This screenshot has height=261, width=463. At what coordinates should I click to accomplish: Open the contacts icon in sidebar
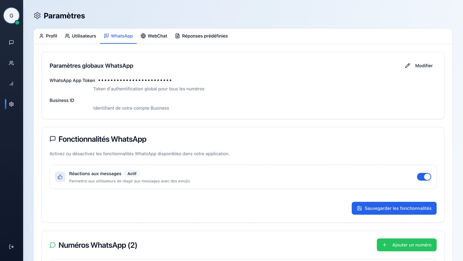pyautogui.click(x=11, y=63)
